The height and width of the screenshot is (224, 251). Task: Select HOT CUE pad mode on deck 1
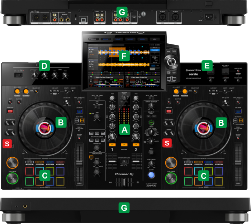29,162
